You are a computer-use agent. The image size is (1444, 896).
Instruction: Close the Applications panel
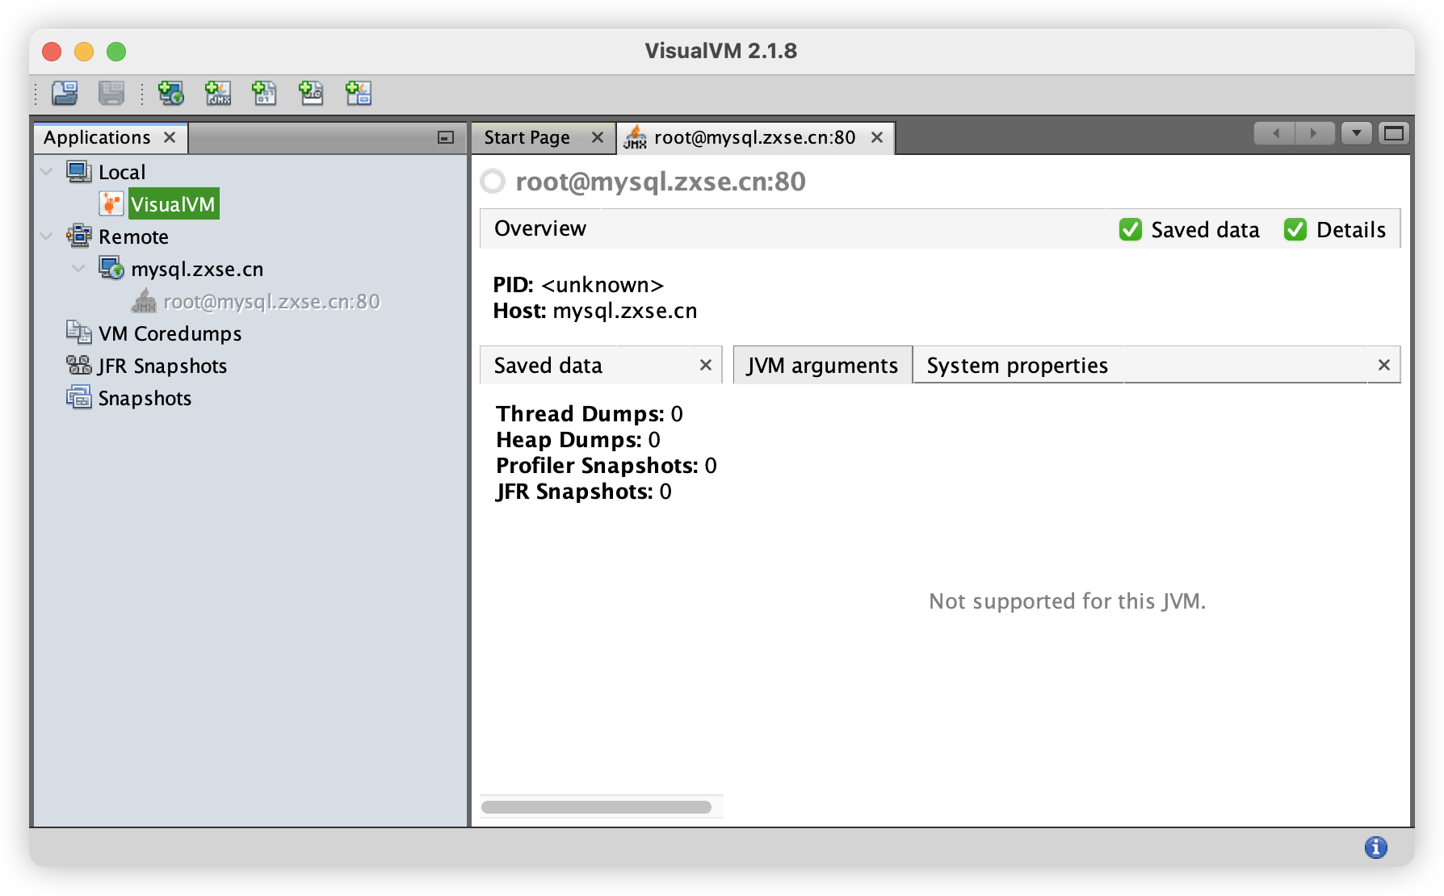pos(170,138)
